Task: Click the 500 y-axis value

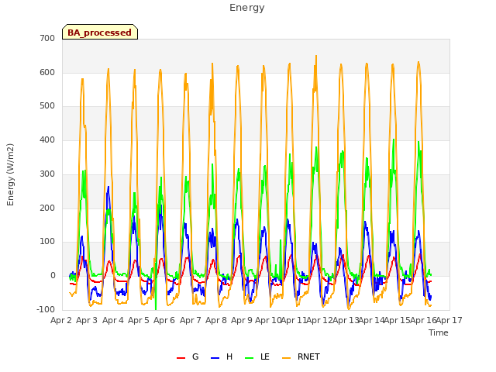Action: (47, 106)
